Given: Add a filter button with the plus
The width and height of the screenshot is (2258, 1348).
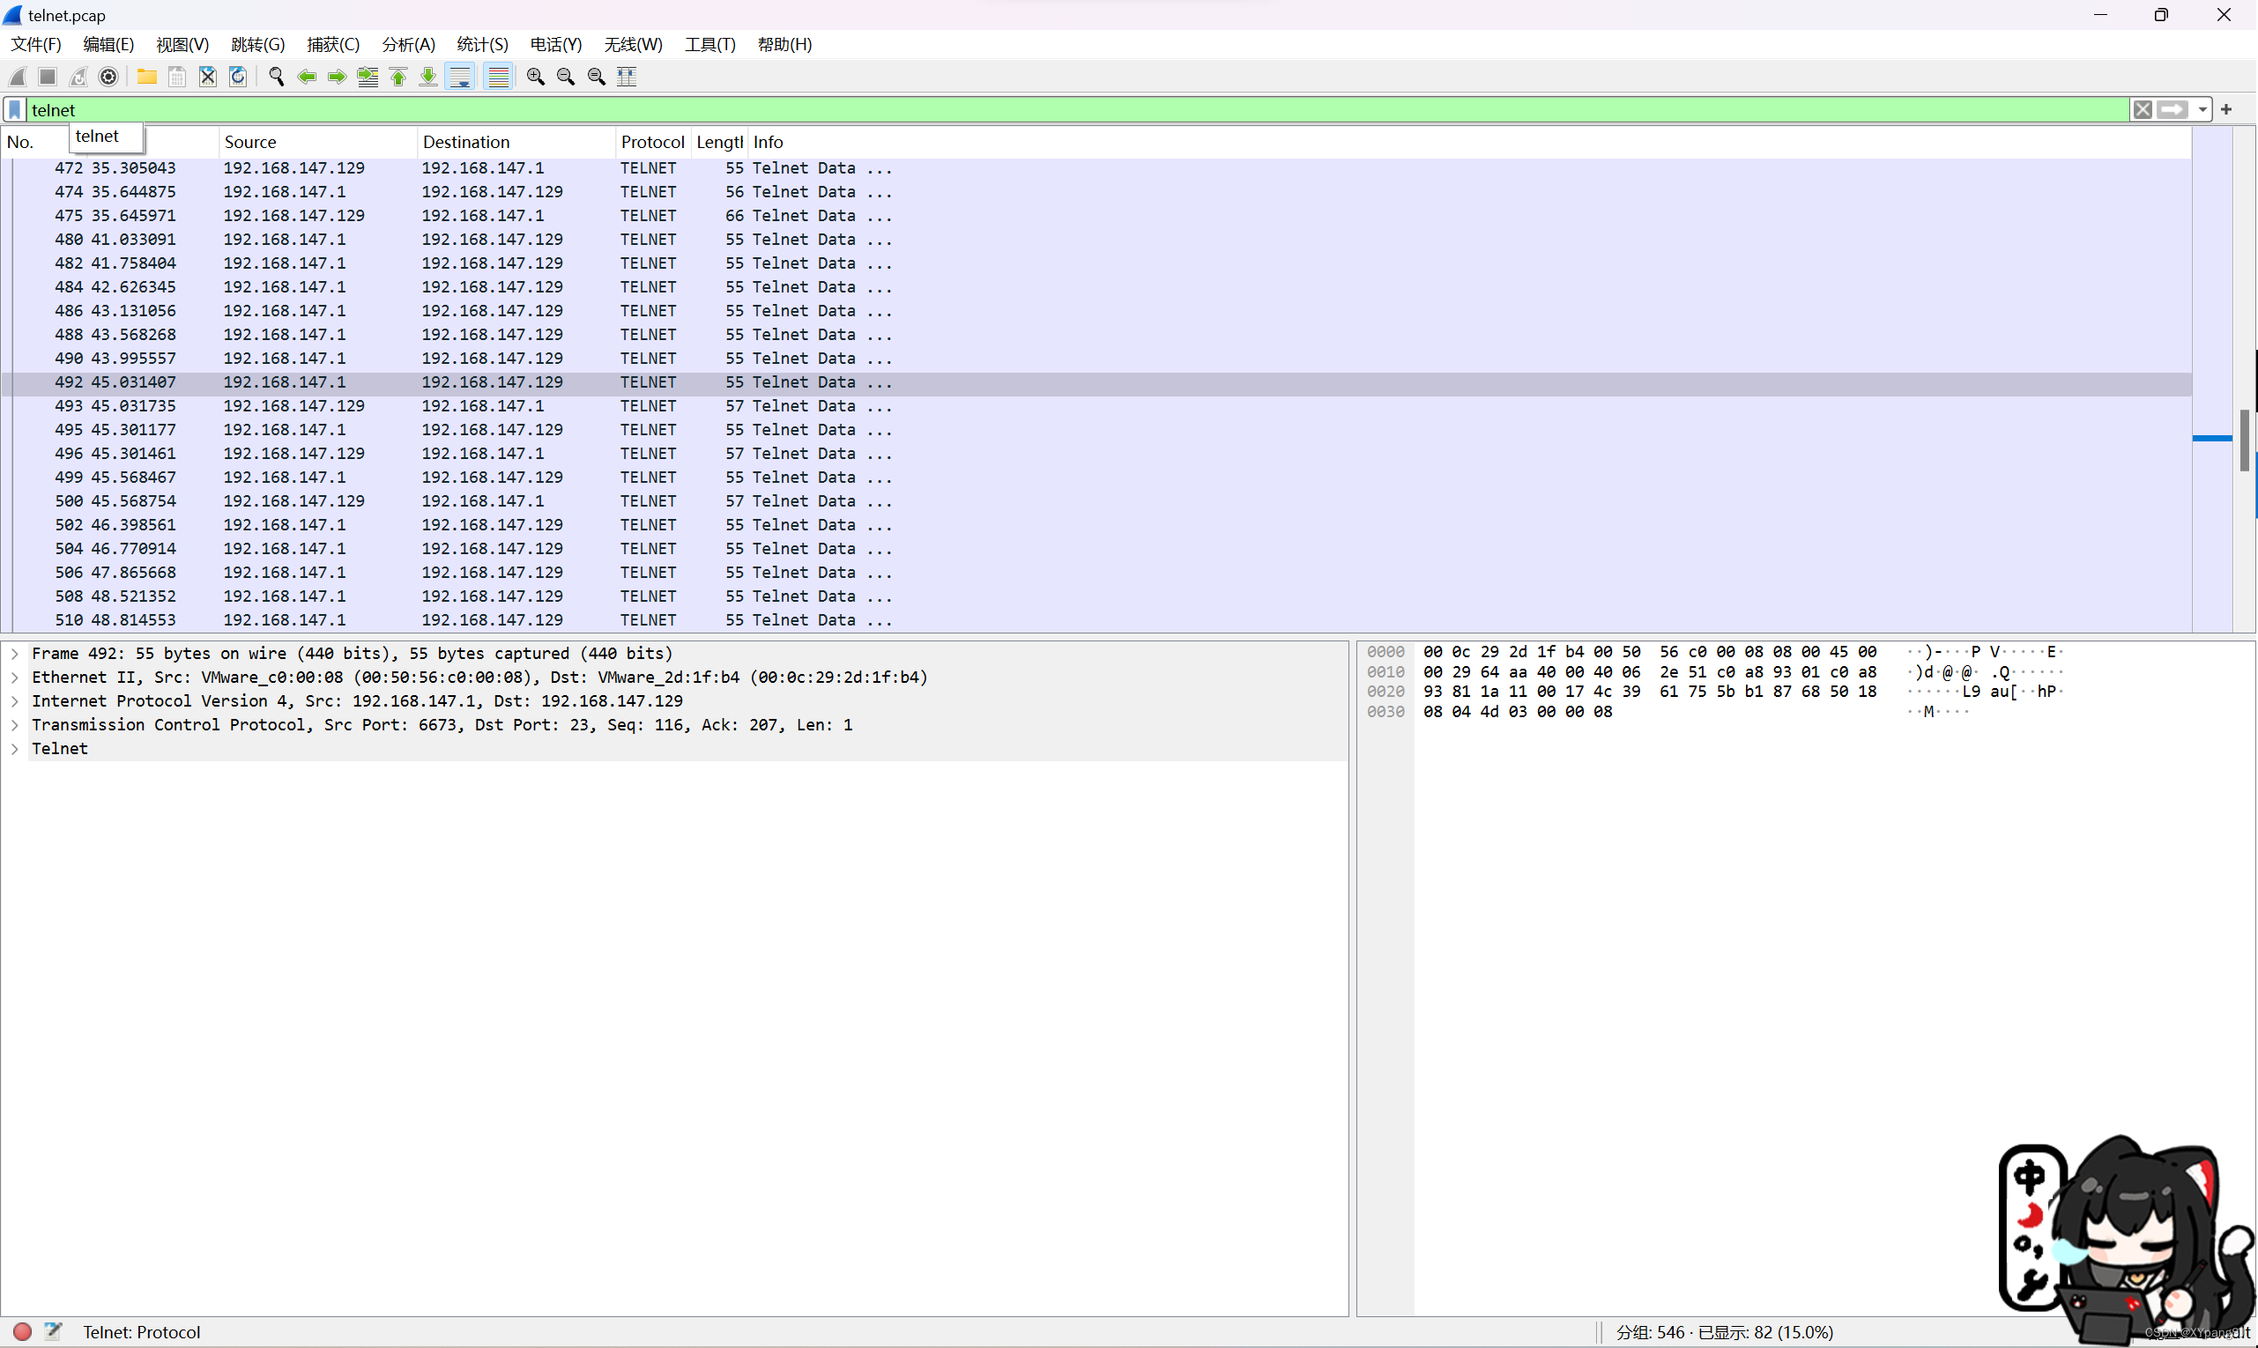Looking at the screenshot, I should click(2225, 109).
